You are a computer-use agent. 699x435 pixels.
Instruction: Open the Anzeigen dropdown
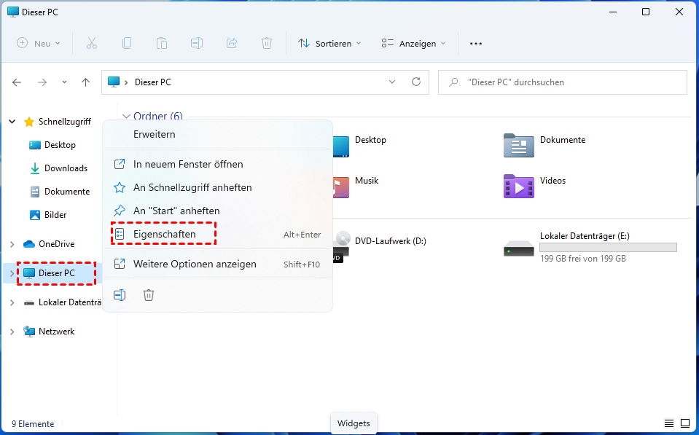tap(414, 44)
